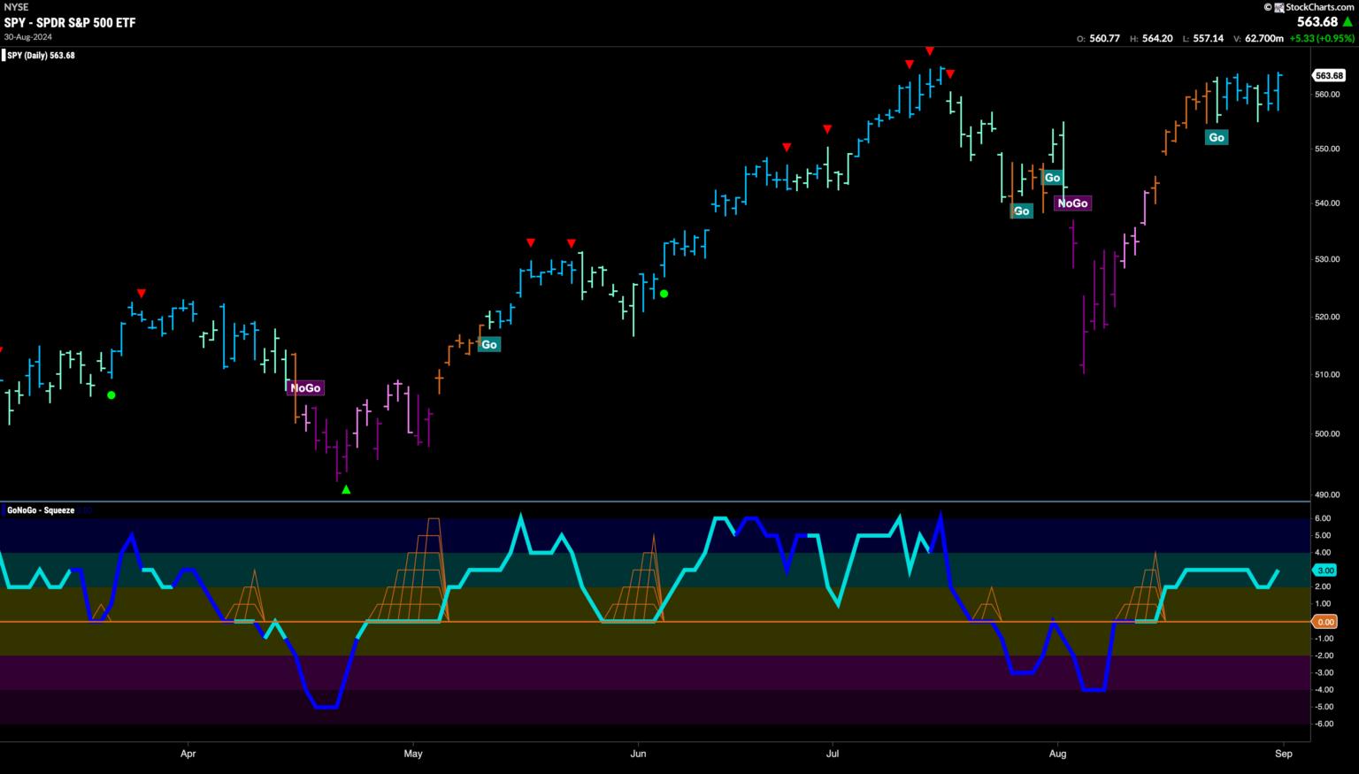This screenshot has width=1359, height=774.
Task: Click the Jul label on date axis
Action: coord(832,754)
